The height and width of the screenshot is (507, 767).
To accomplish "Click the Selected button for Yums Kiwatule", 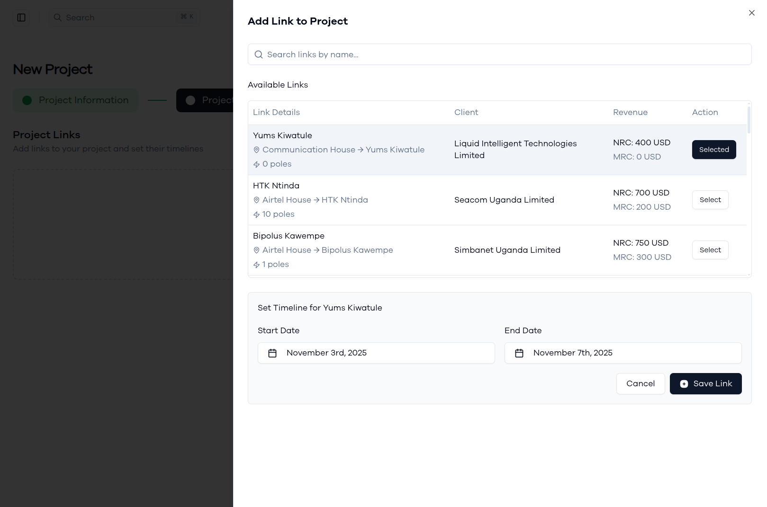I will (714, 150).
